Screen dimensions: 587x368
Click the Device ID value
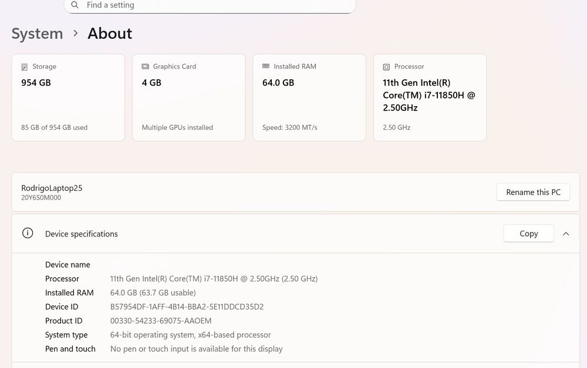click(187, 307)
